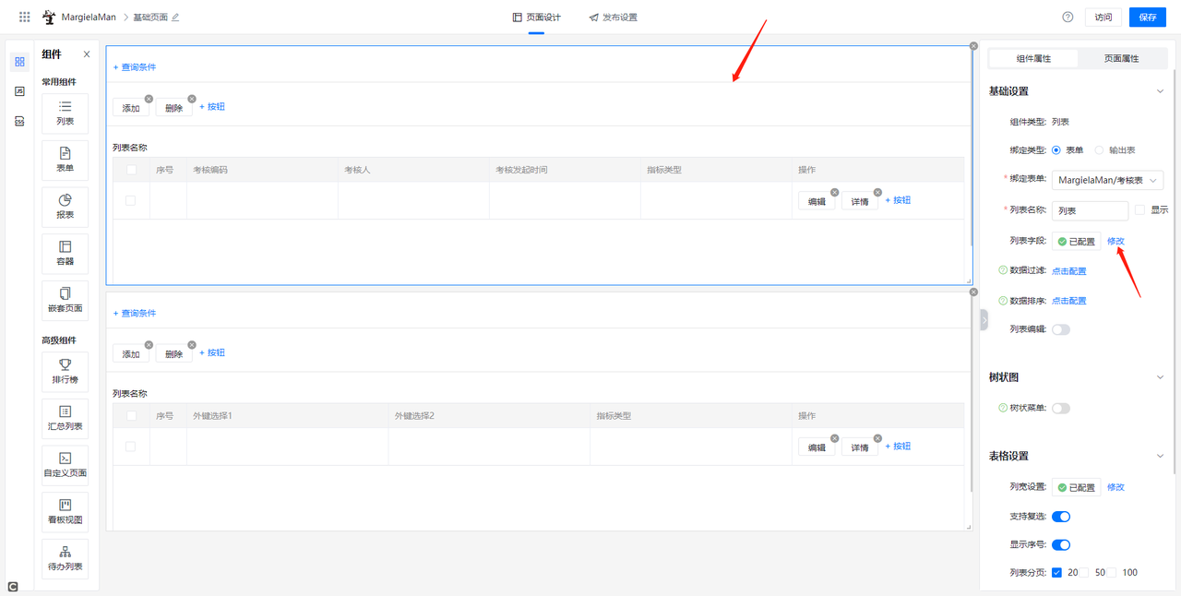Viewport: 1181px width, 596px height.
Task: Click the pencil icon beside 基础页面
Action: (175, 17)
